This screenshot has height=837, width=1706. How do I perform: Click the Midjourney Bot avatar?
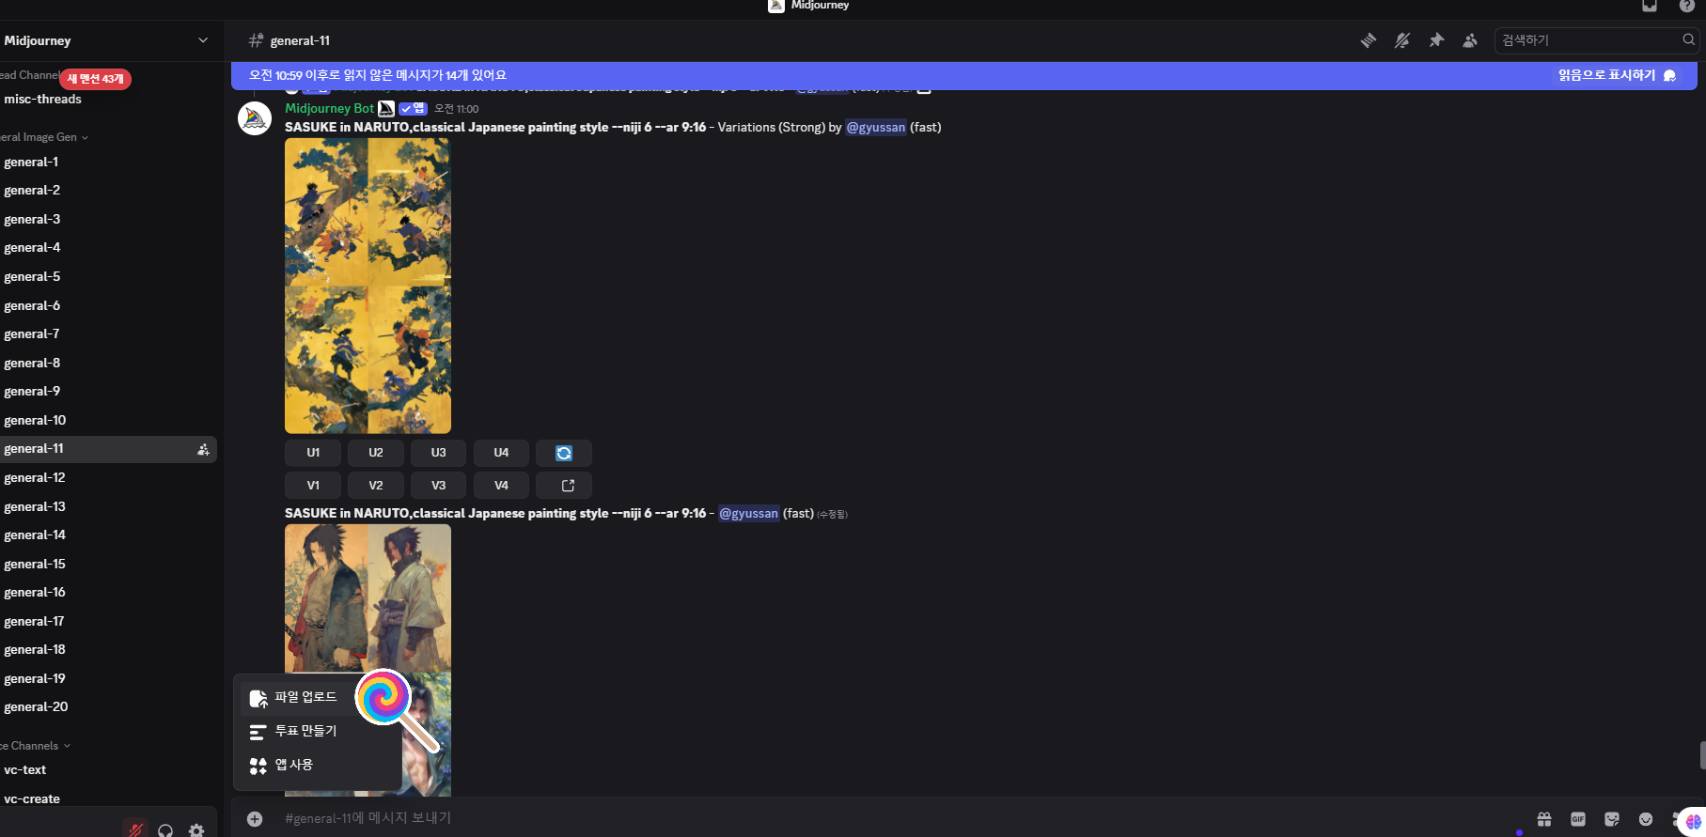pyautogui.click(x=255, y=118)
